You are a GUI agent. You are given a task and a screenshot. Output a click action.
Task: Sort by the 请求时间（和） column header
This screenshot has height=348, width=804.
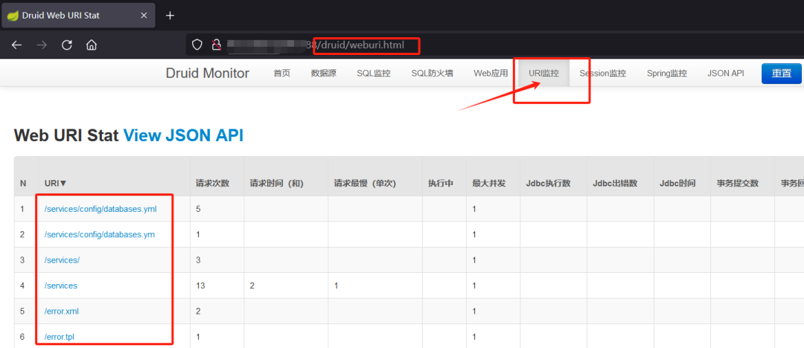pyautogui.click(x=276, y=183)
